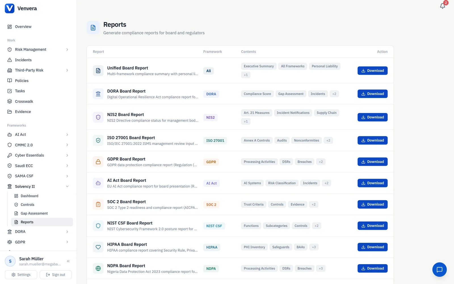Viewport: 454px width, 284px height.
Task: Collapse the Solvency II framework
Action: pos(67,187)
